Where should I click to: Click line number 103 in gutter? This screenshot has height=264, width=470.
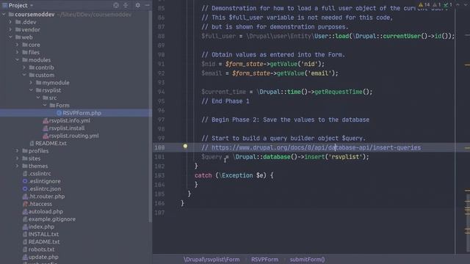[x=160, y=175]
